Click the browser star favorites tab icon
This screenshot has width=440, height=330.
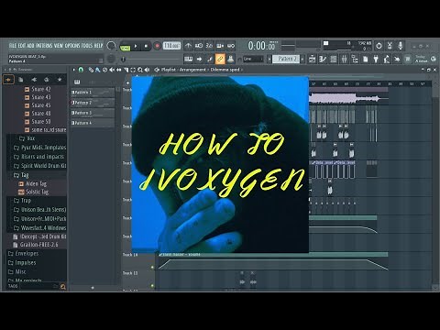coord(60,80)
